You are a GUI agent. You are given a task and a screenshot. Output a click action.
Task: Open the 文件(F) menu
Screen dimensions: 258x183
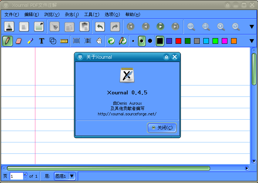tap(12, 15)
